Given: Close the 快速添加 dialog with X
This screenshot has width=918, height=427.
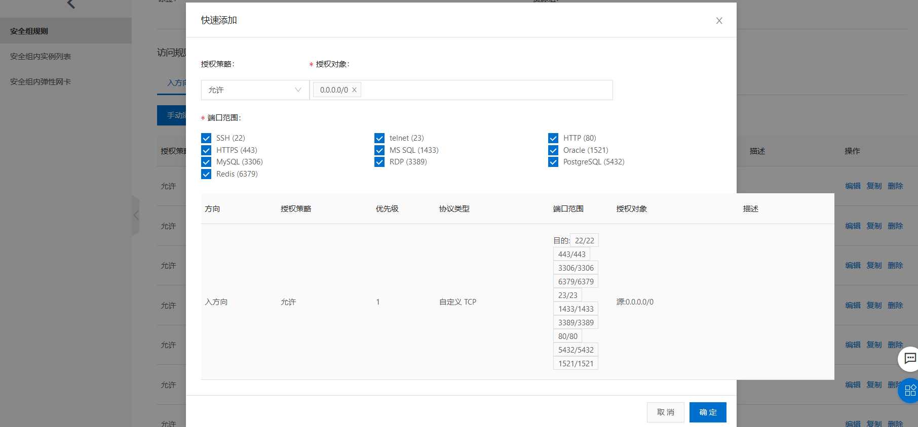Looking at the screenshot, I should click(719, 21).
